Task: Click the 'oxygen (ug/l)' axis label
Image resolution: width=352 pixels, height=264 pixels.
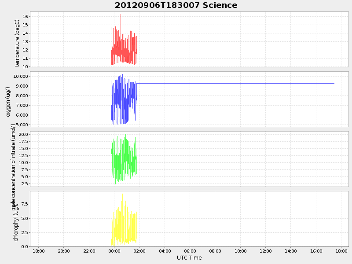Action: tap(8, 102)
